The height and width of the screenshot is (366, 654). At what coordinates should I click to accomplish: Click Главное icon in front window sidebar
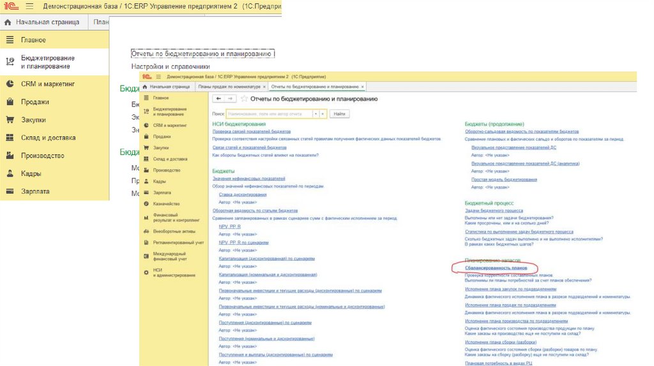(146, 98)
